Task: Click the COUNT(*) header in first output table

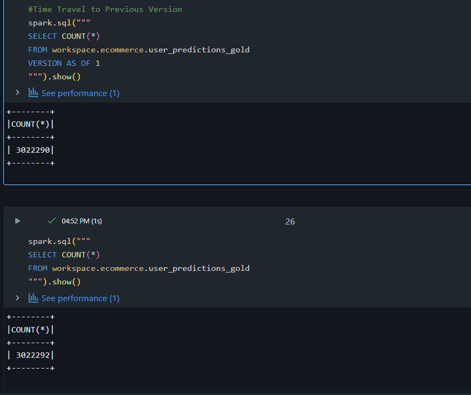Action: (30, 124)
